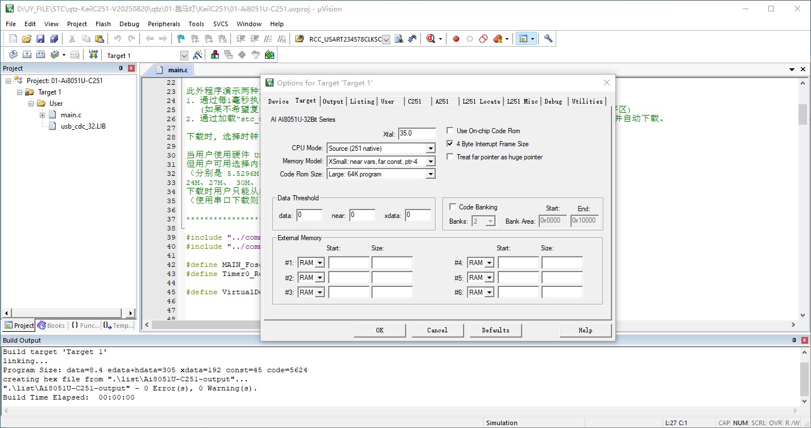Check Treat far pointer as huge pointer
811x428 pixels.
coord(451,157)
